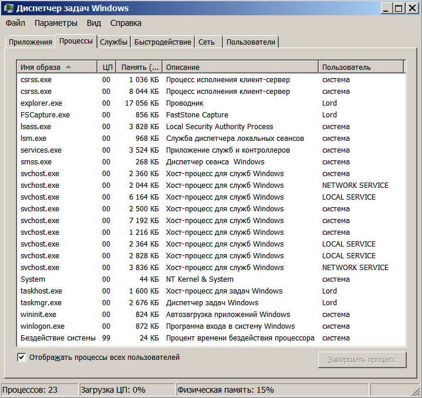
Task: Minimize the Task Manager window
Action: [x=386, y=8]
